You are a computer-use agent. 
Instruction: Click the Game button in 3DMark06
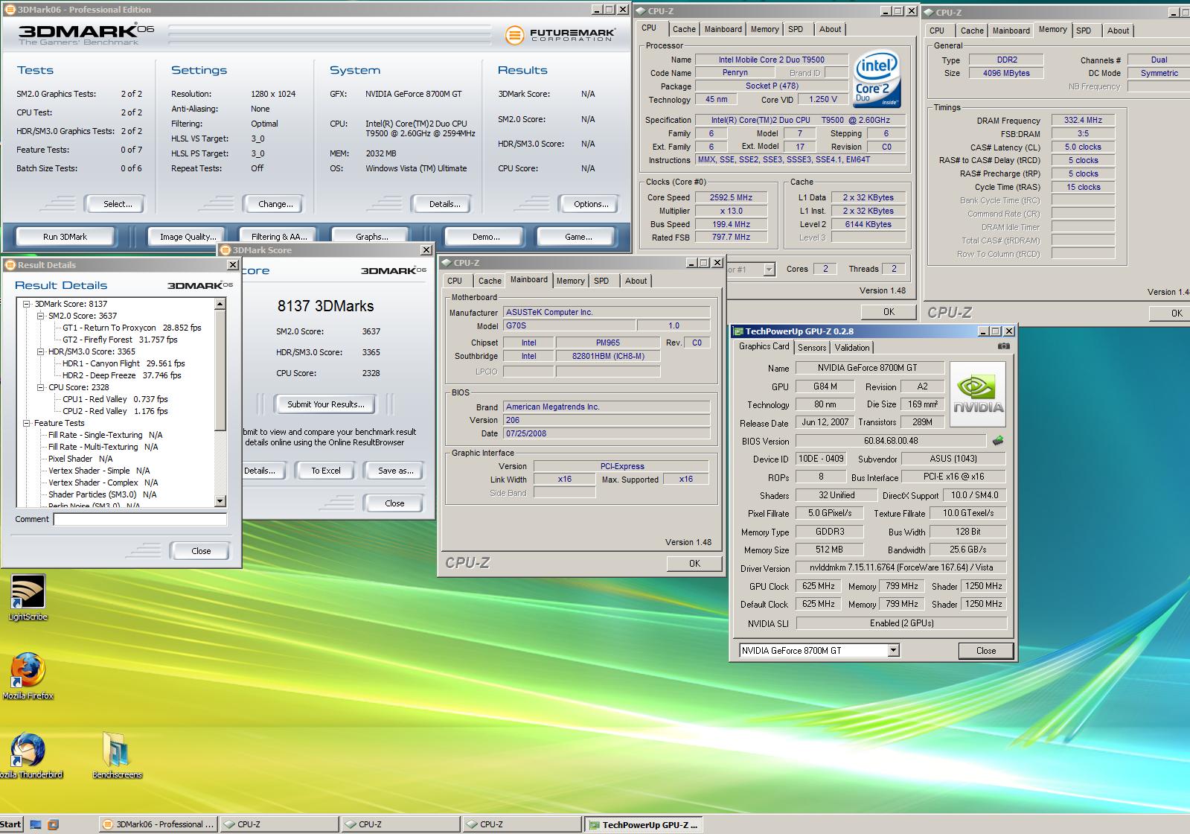[578, 237]
